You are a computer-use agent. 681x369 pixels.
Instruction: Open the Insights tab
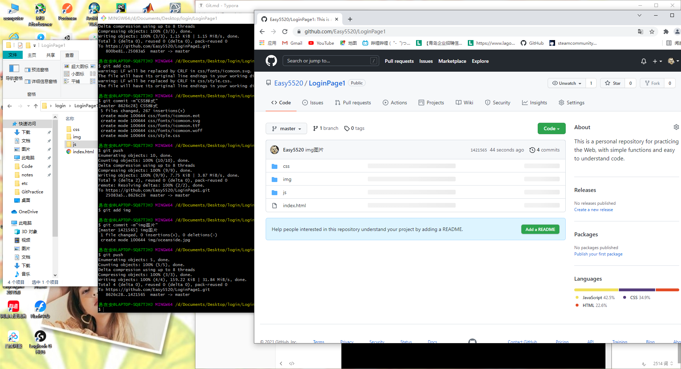click(x=534, y=103)
